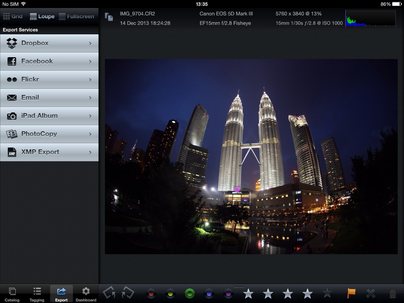Set rating to two stars
404x303 pixels.
click(x=268, y=293)
